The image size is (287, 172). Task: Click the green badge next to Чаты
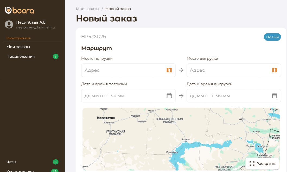[56, 162]
